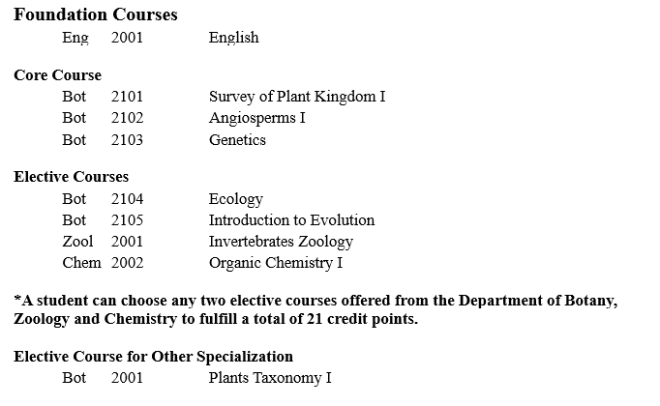This screenshot has height=406, width=660.
Task: Click the Genetics course title
Action: pos(237,140)
